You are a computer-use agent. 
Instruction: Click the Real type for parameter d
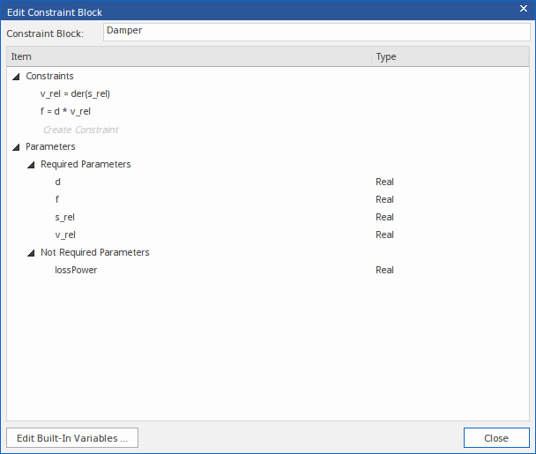click(x=384, y=182)
